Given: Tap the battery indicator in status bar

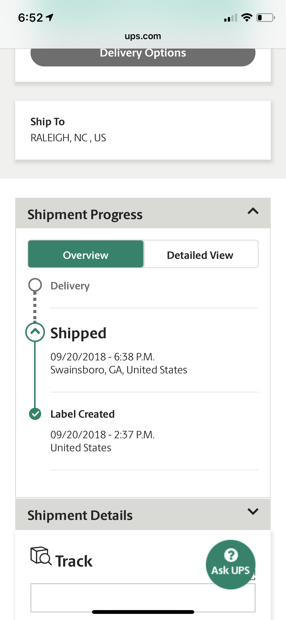Looking at the screenshot, I should pos(265,18).
